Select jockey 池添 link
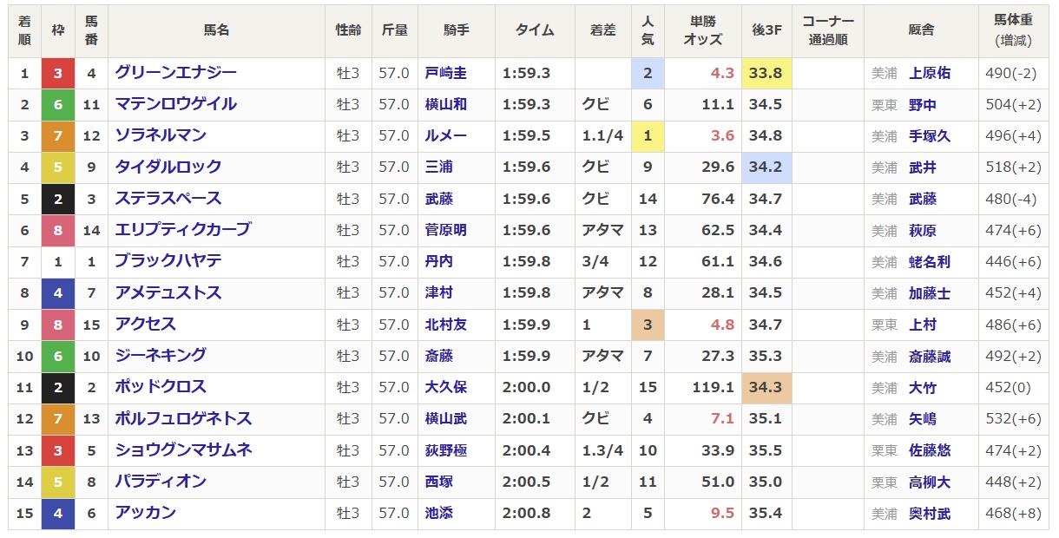This screenshot has width=1059, height=538. pyautogui.click(x=438, y=513)
